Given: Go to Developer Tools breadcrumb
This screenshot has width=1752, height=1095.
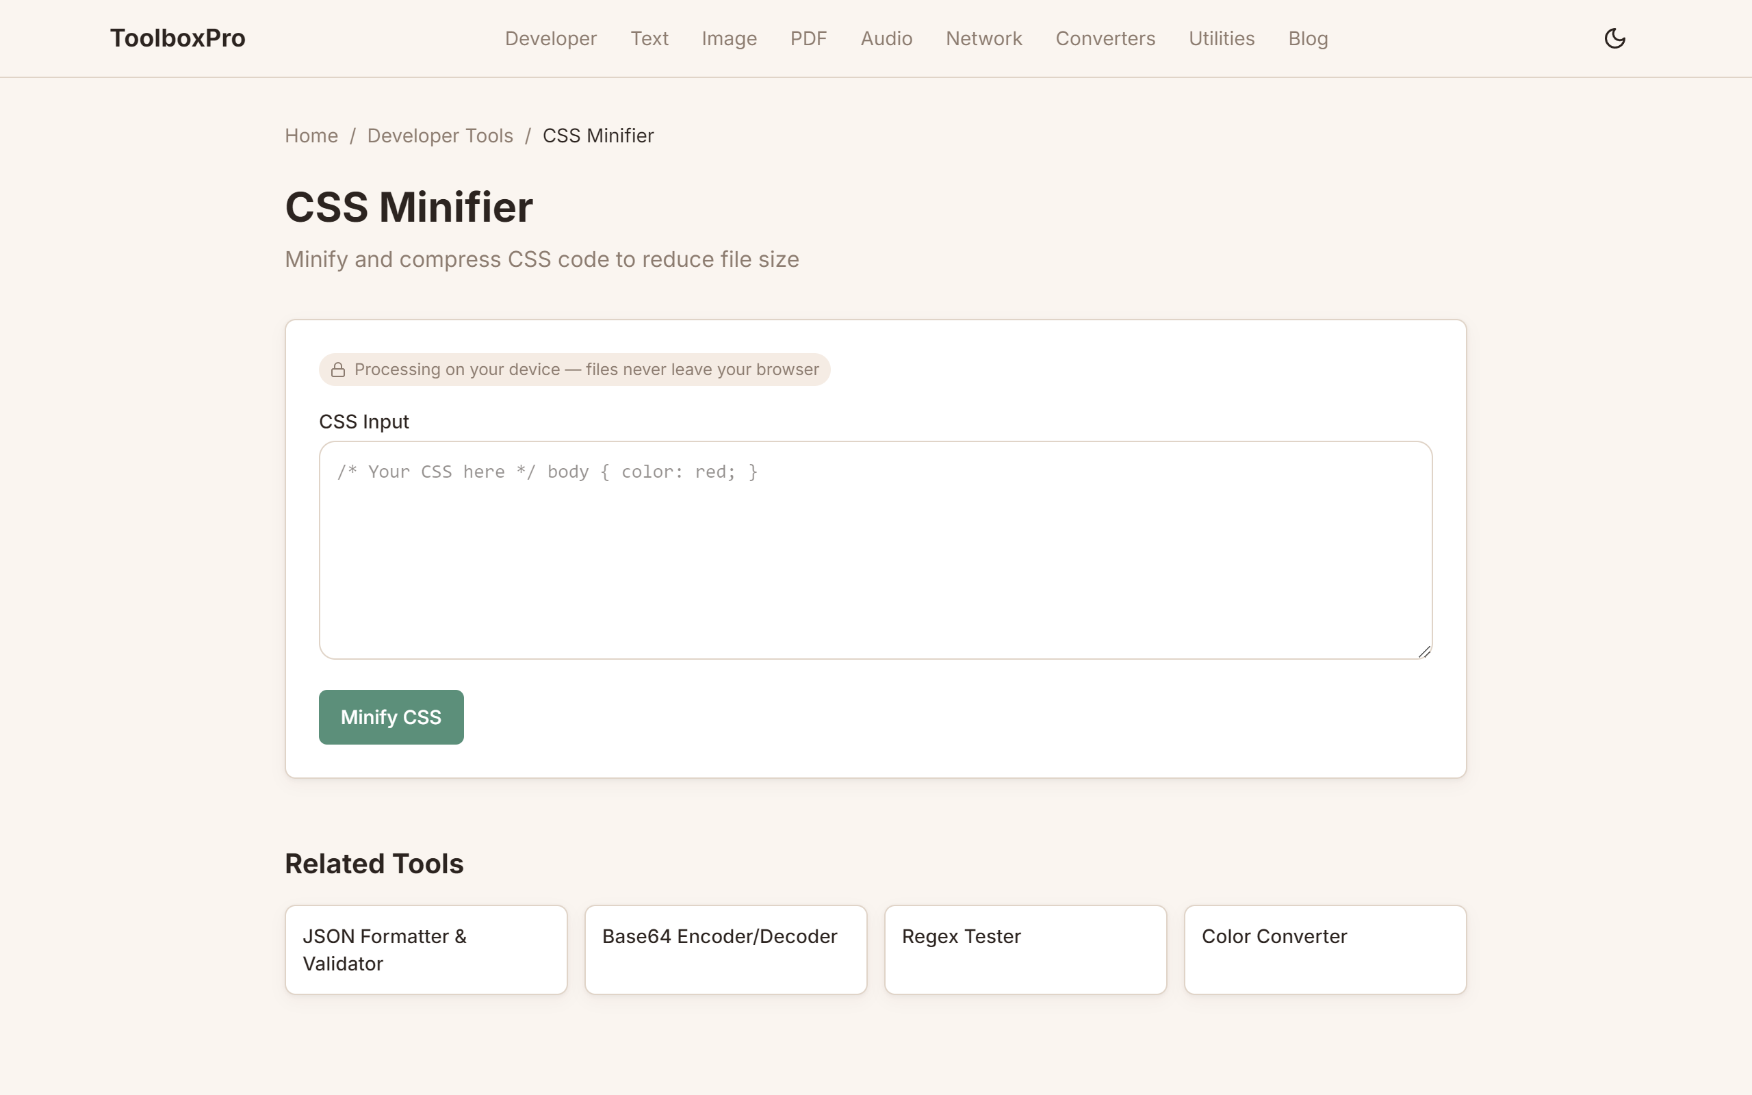Looking at the screenshot, I should click(x=440, y=136).
